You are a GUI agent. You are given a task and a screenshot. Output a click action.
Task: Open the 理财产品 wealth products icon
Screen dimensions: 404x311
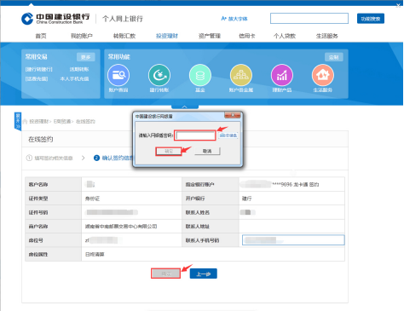pos(282,75)
